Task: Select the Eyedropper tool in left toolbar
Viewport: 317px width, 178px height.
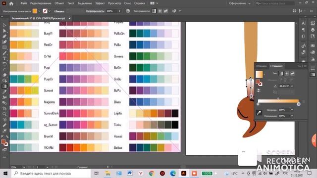Action: [4, 92]
